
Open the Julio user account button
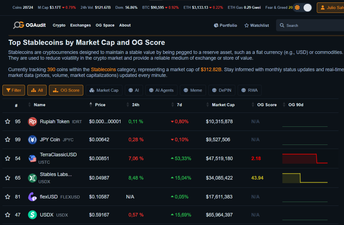click(331, 8)
